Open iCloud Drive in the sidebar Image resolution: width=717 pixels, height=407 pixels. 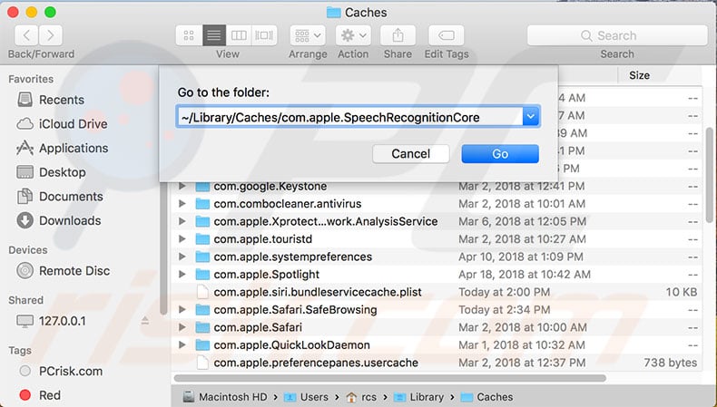tap(73, 124)
